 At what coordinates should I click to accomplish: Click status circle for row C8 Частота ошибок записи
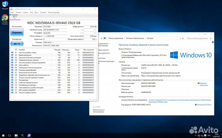(12, 93)
